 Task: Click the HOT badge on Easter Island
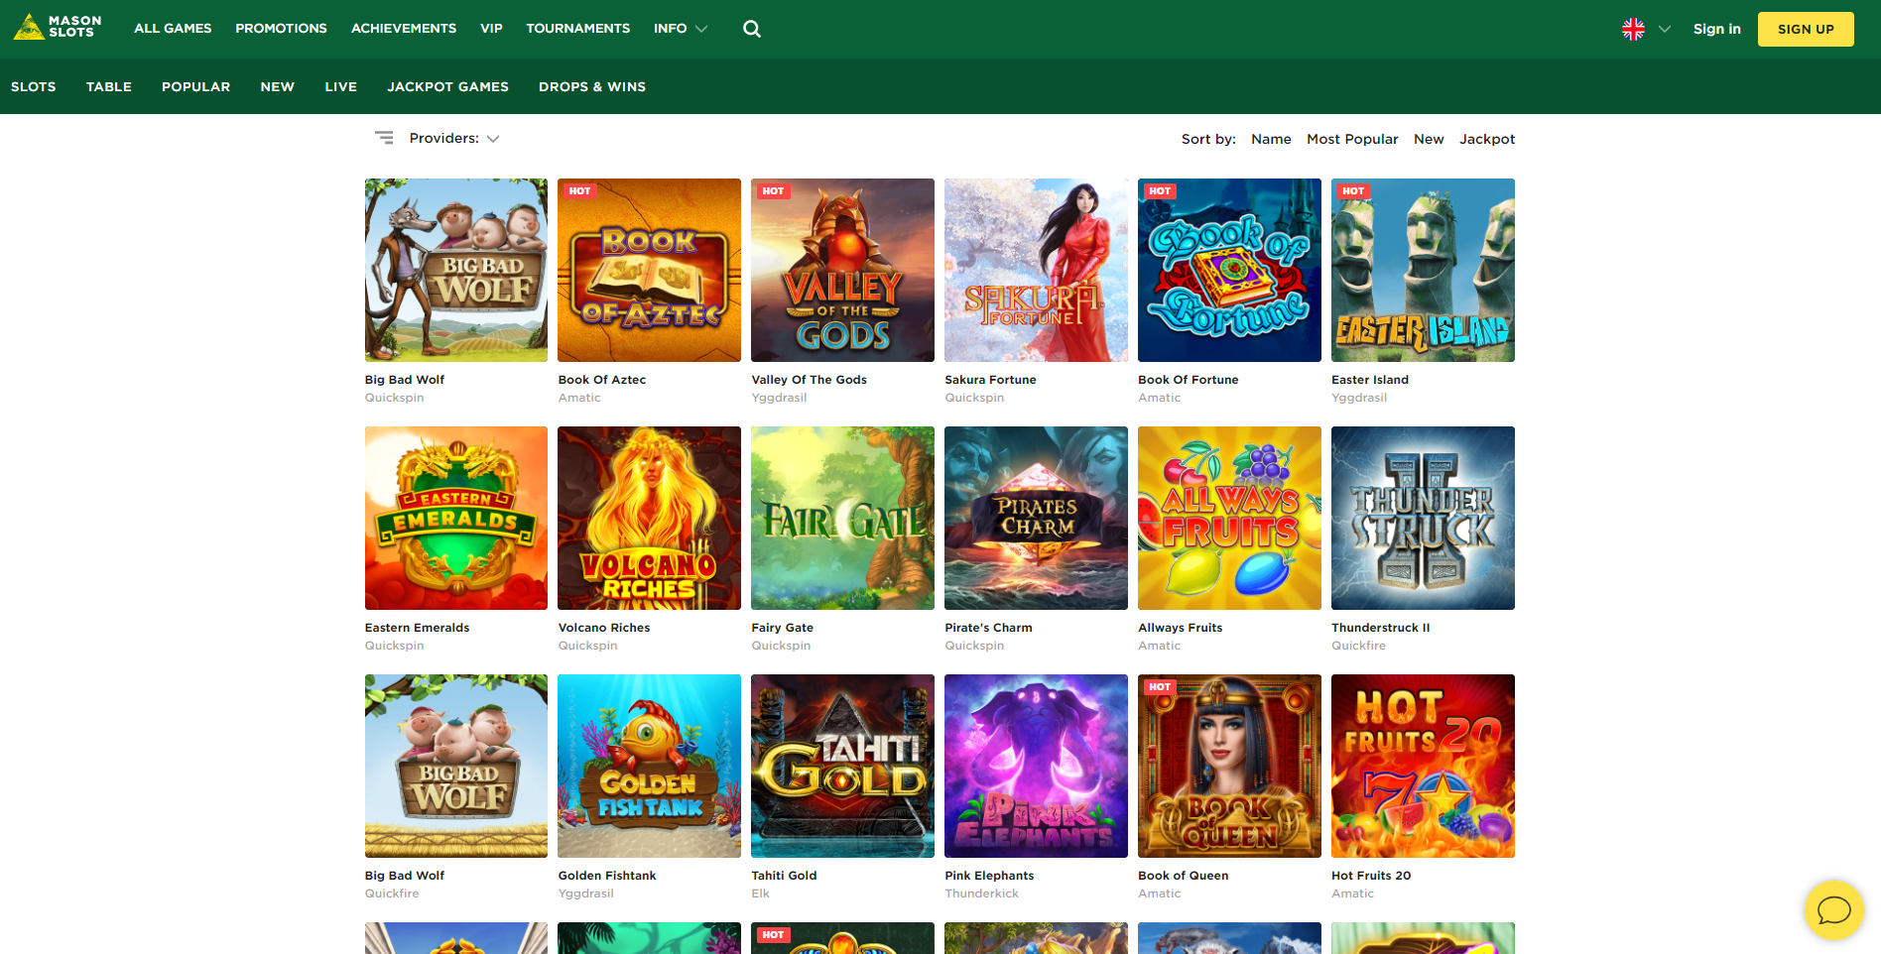[x=1353, y=191]
